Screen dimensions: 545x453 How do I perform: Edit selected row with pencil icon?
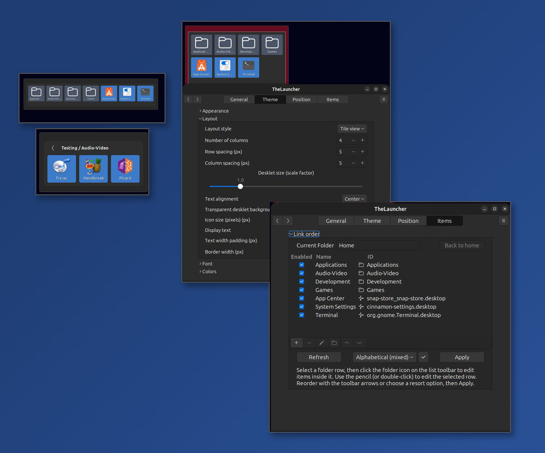(321, 343)
